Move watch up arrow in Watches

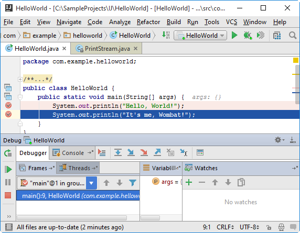click(x=215, y=182)
